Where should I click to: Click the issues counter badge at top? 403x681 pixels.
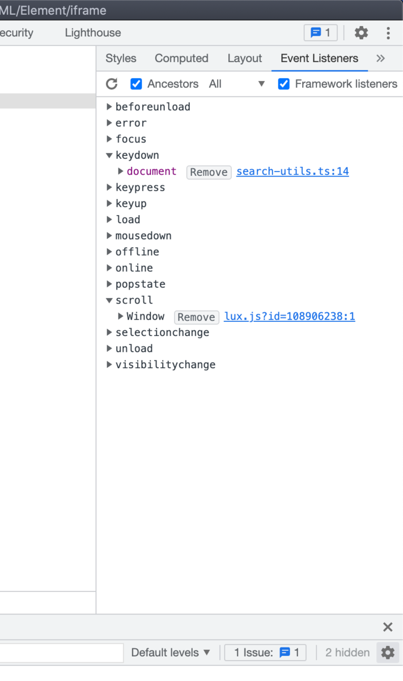click(321, 33)
